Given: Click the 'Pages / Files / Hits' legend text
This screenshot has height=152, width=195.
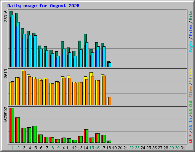Looking at the screenshot, I should click(x=190, y=32).
